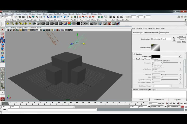Click the Focus button
Viewport: 187px width, 124px height.
click(x=181, y=36)
